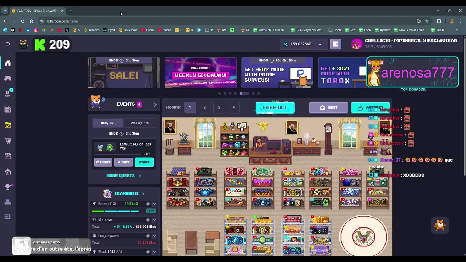Screen dimensions: 466x262
Task: Go to next banner with right arrow
Action: [258, 94]
